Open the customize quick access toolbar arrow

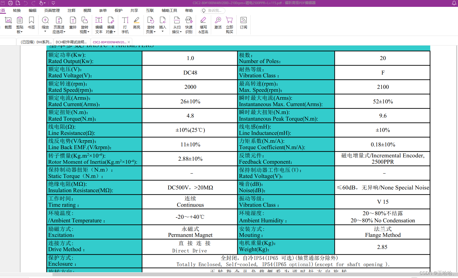click(53, 3)
